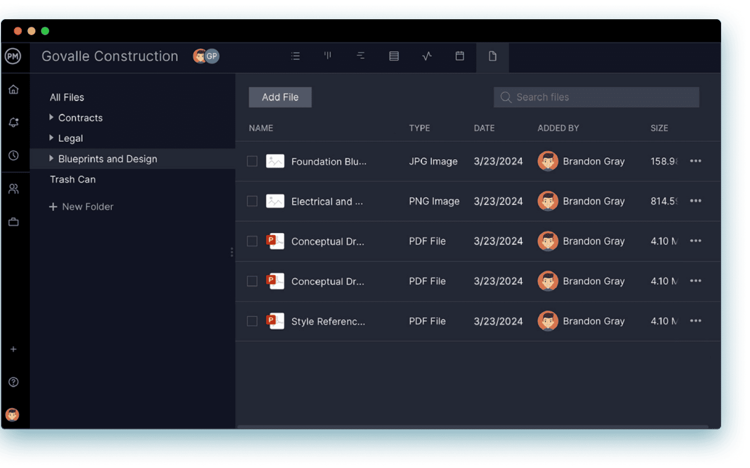Click the Add File button

(280, 97)
